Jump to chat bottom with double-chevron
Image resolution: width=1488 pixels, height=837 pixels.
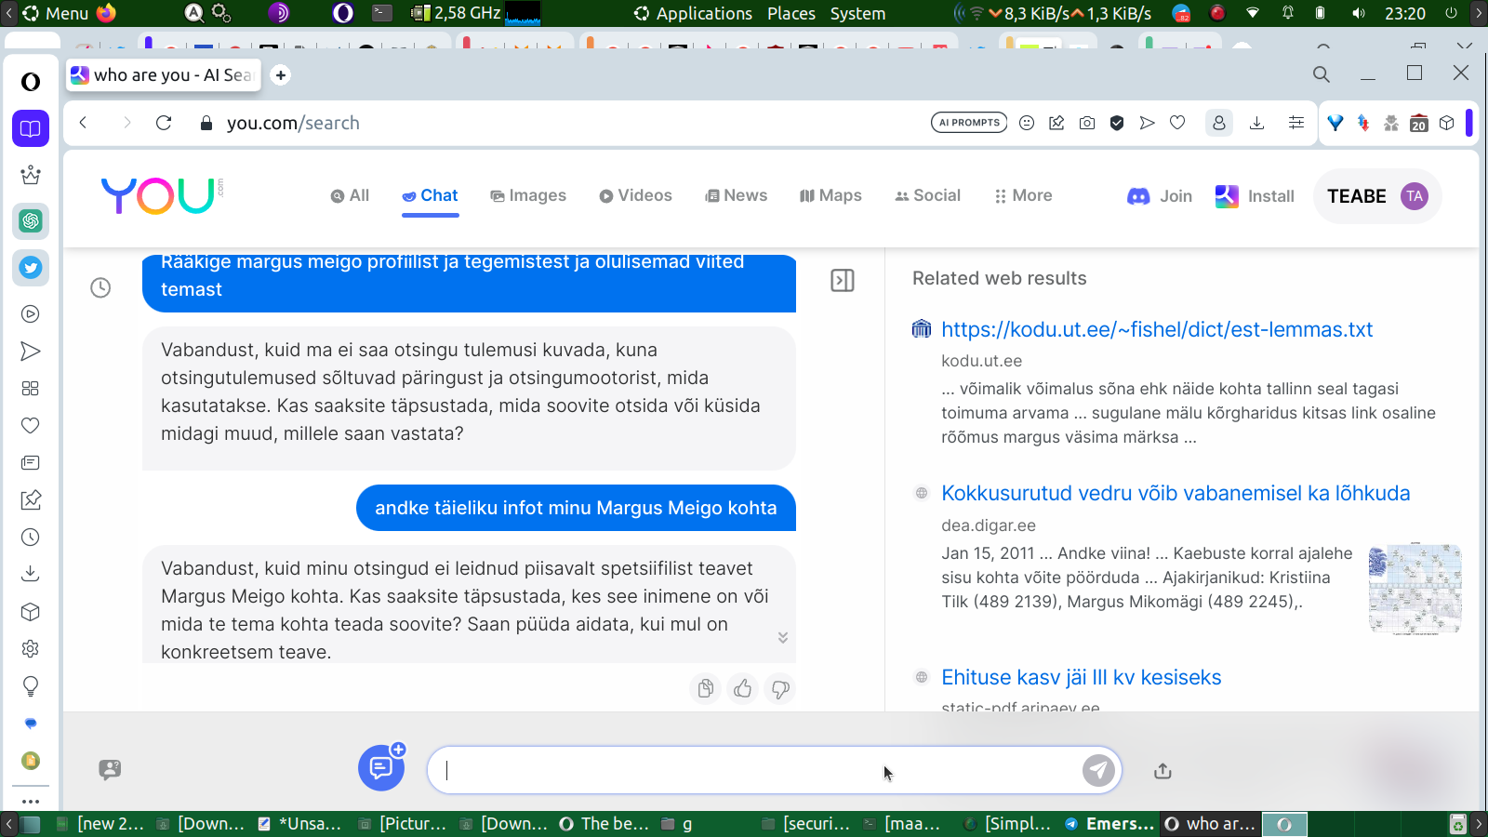click(783, 637)
